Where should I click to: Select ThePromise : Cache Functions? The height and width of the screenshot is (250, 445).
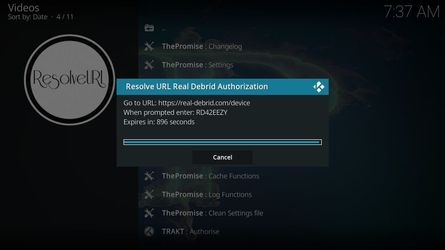(210, 176)
